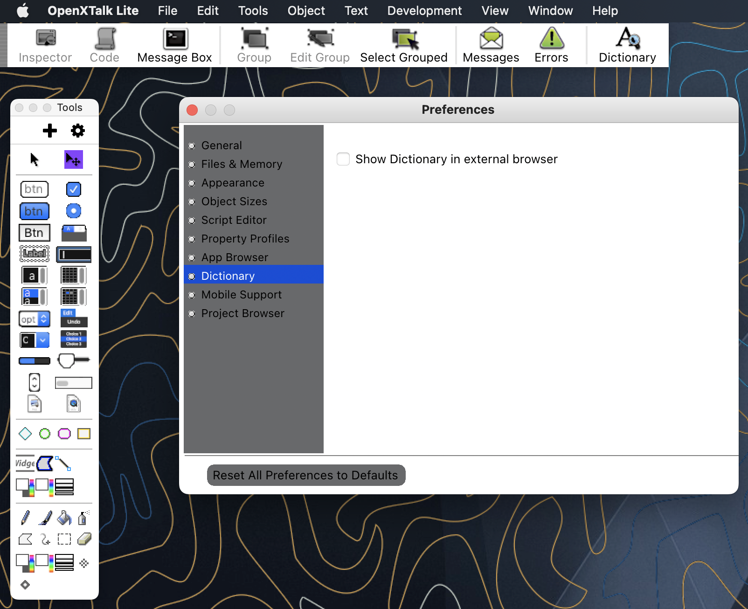This screenshot has width=748, height=609.
Task: Open the Message Box
Action: tap(174, 46)
